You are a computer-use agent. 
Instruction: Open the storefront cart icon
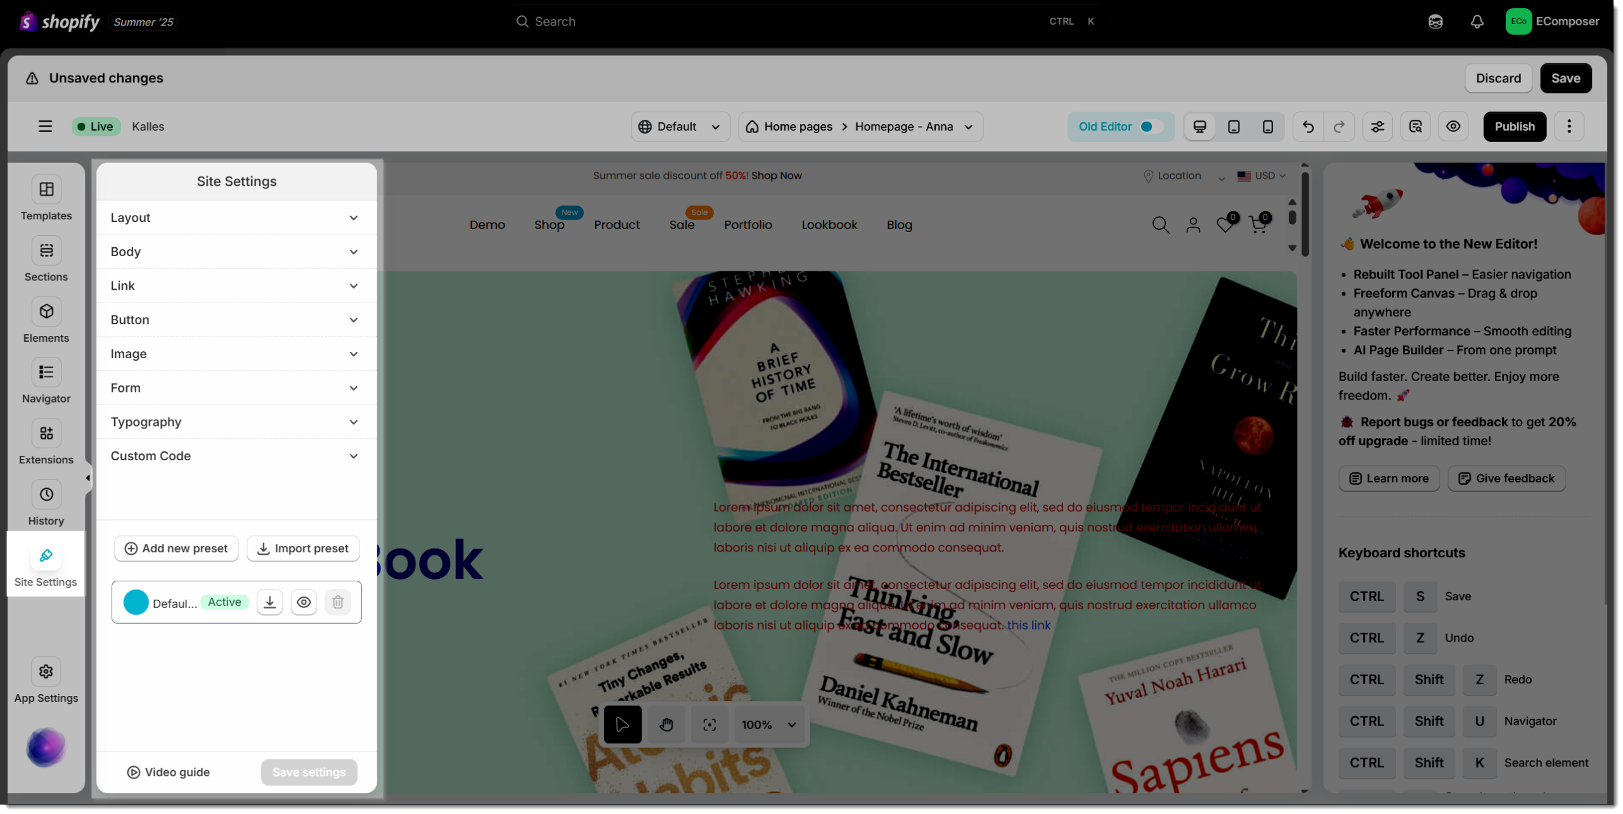coord(1259,223)
